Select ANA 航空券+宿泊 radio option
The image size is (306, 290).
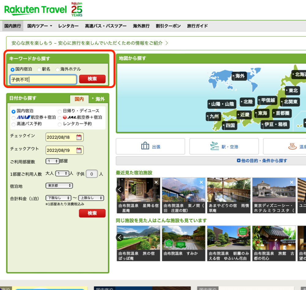[x=13, y=118]
